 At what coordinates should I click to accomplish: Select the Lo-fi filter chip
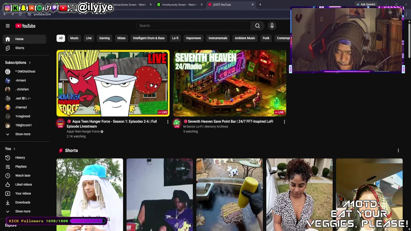point(175,38)
